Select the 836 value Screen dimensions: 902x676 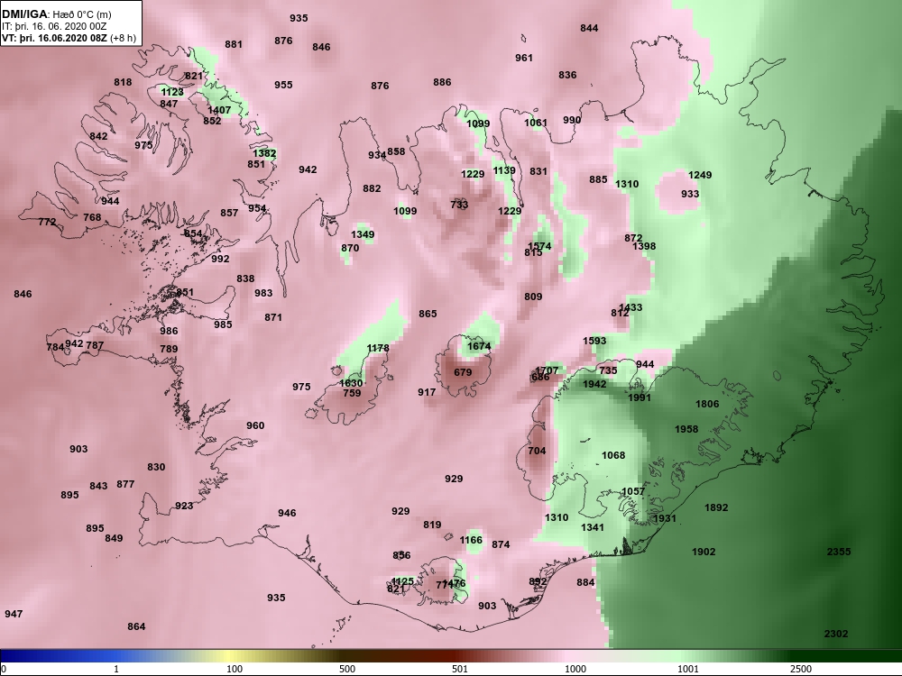567,75
